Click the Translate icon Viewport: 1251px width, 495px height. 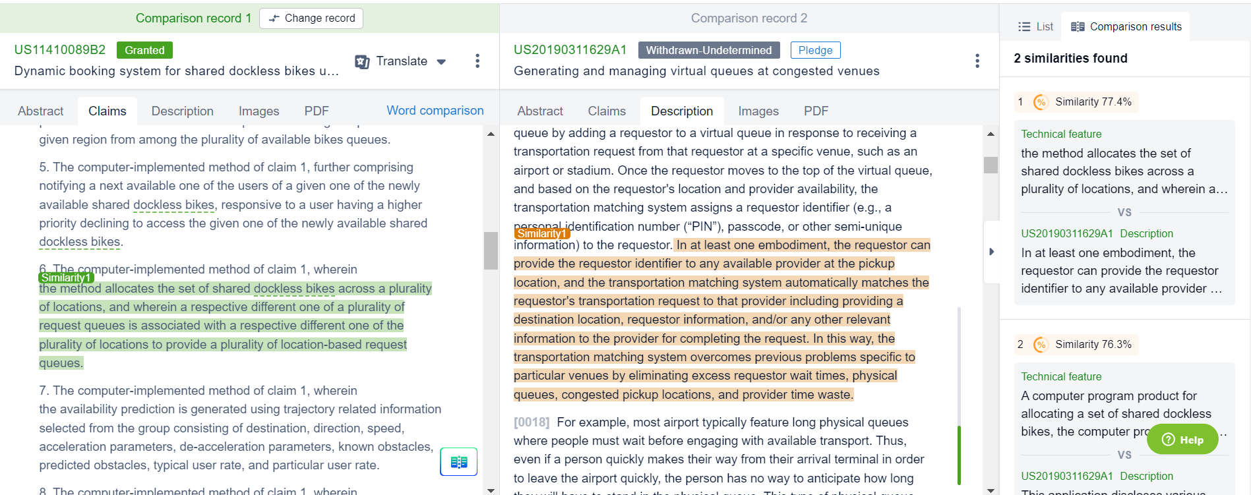coord(362,61)
